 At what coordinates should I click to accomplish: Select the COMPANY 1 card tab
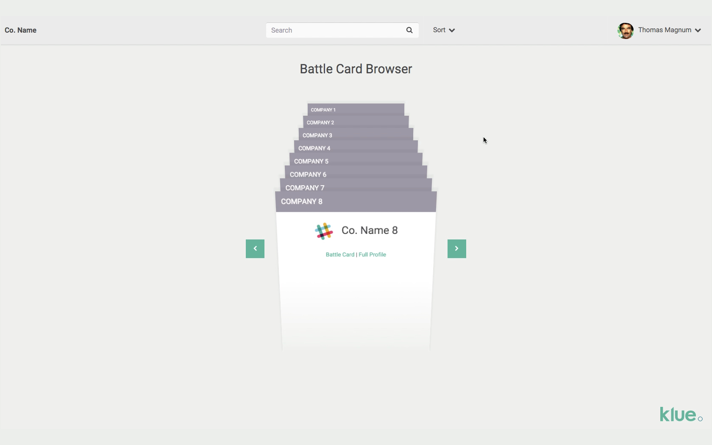point(356,109)
